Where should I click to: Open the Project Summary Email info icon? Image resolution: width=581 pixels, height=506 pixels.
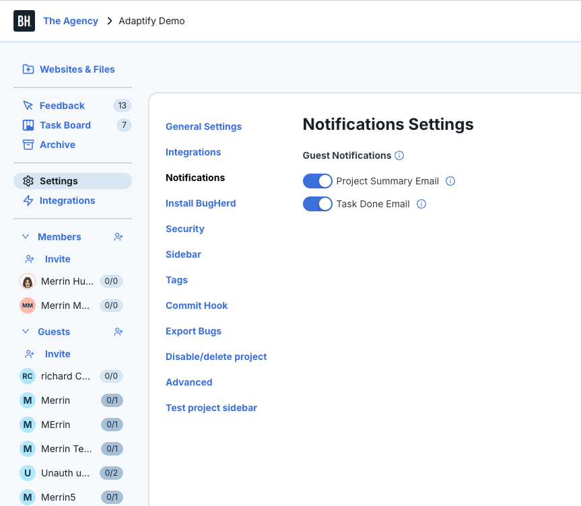450,181
